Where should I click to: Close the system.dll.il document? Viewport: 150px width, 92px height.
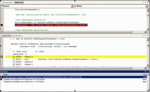[147, 35]
